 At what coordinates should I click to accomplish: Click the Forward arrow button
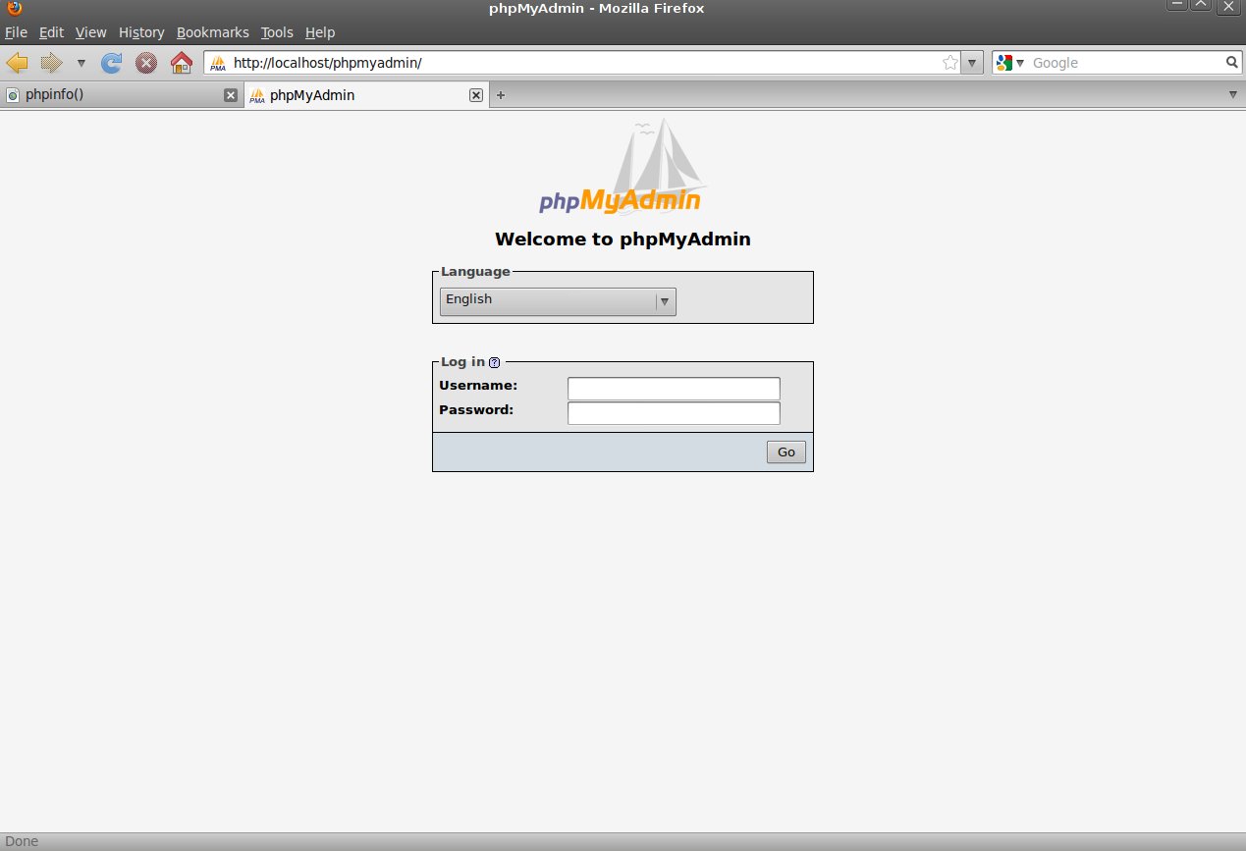click(x=52, y=63)
